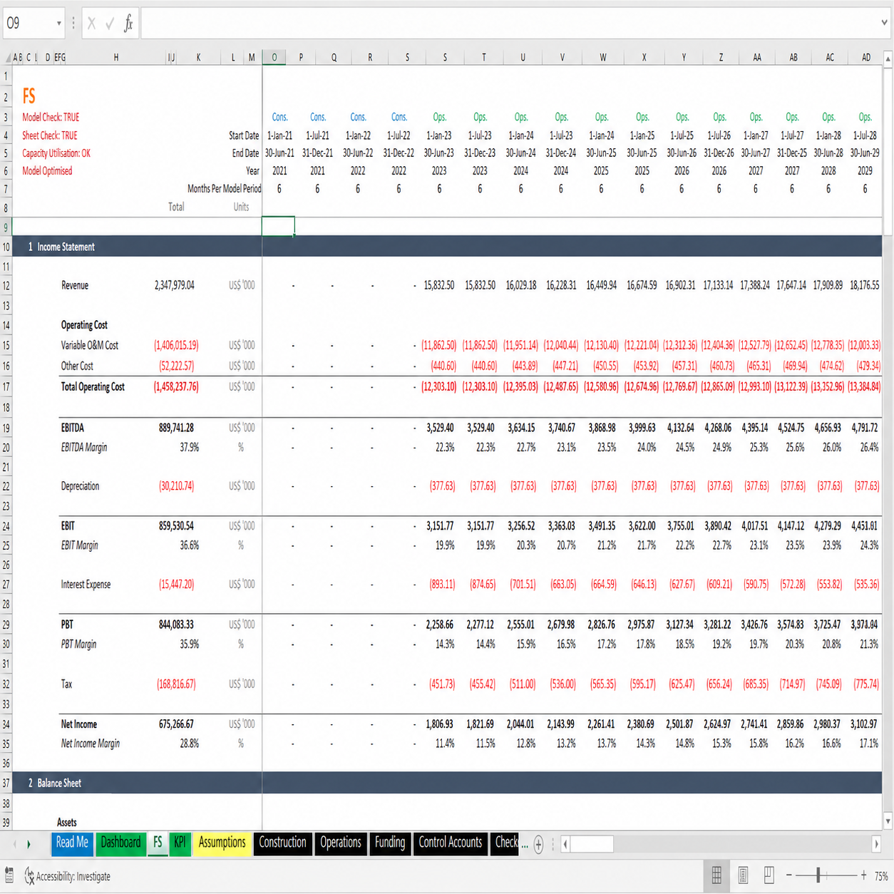Click the zoom out minus button

pos(788,875)
